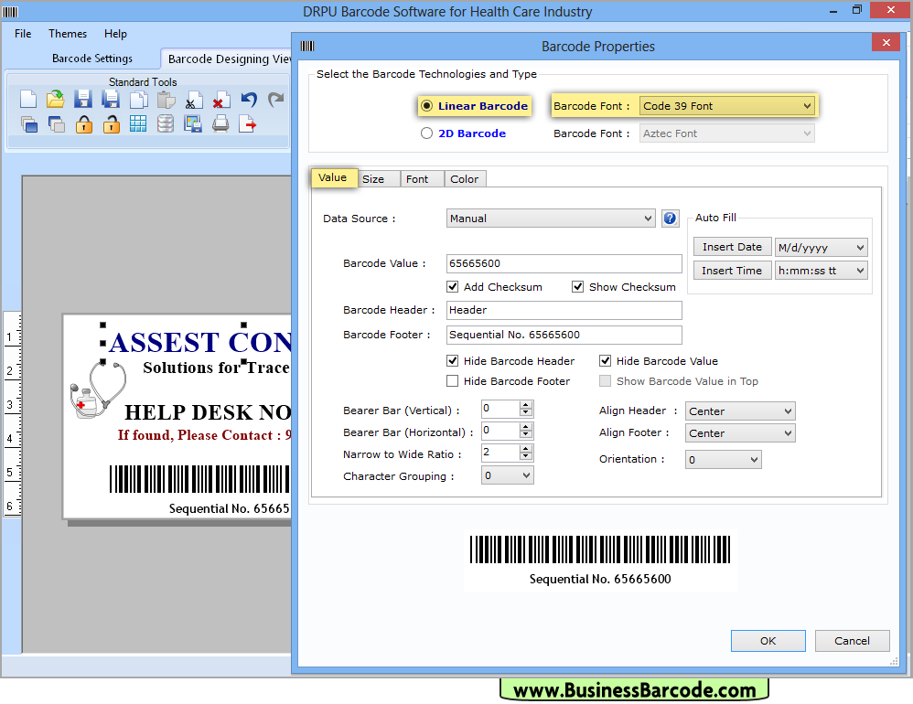Switch to the Barcode Settings tab
The image size is (913, 704).
tap(92, 59)
